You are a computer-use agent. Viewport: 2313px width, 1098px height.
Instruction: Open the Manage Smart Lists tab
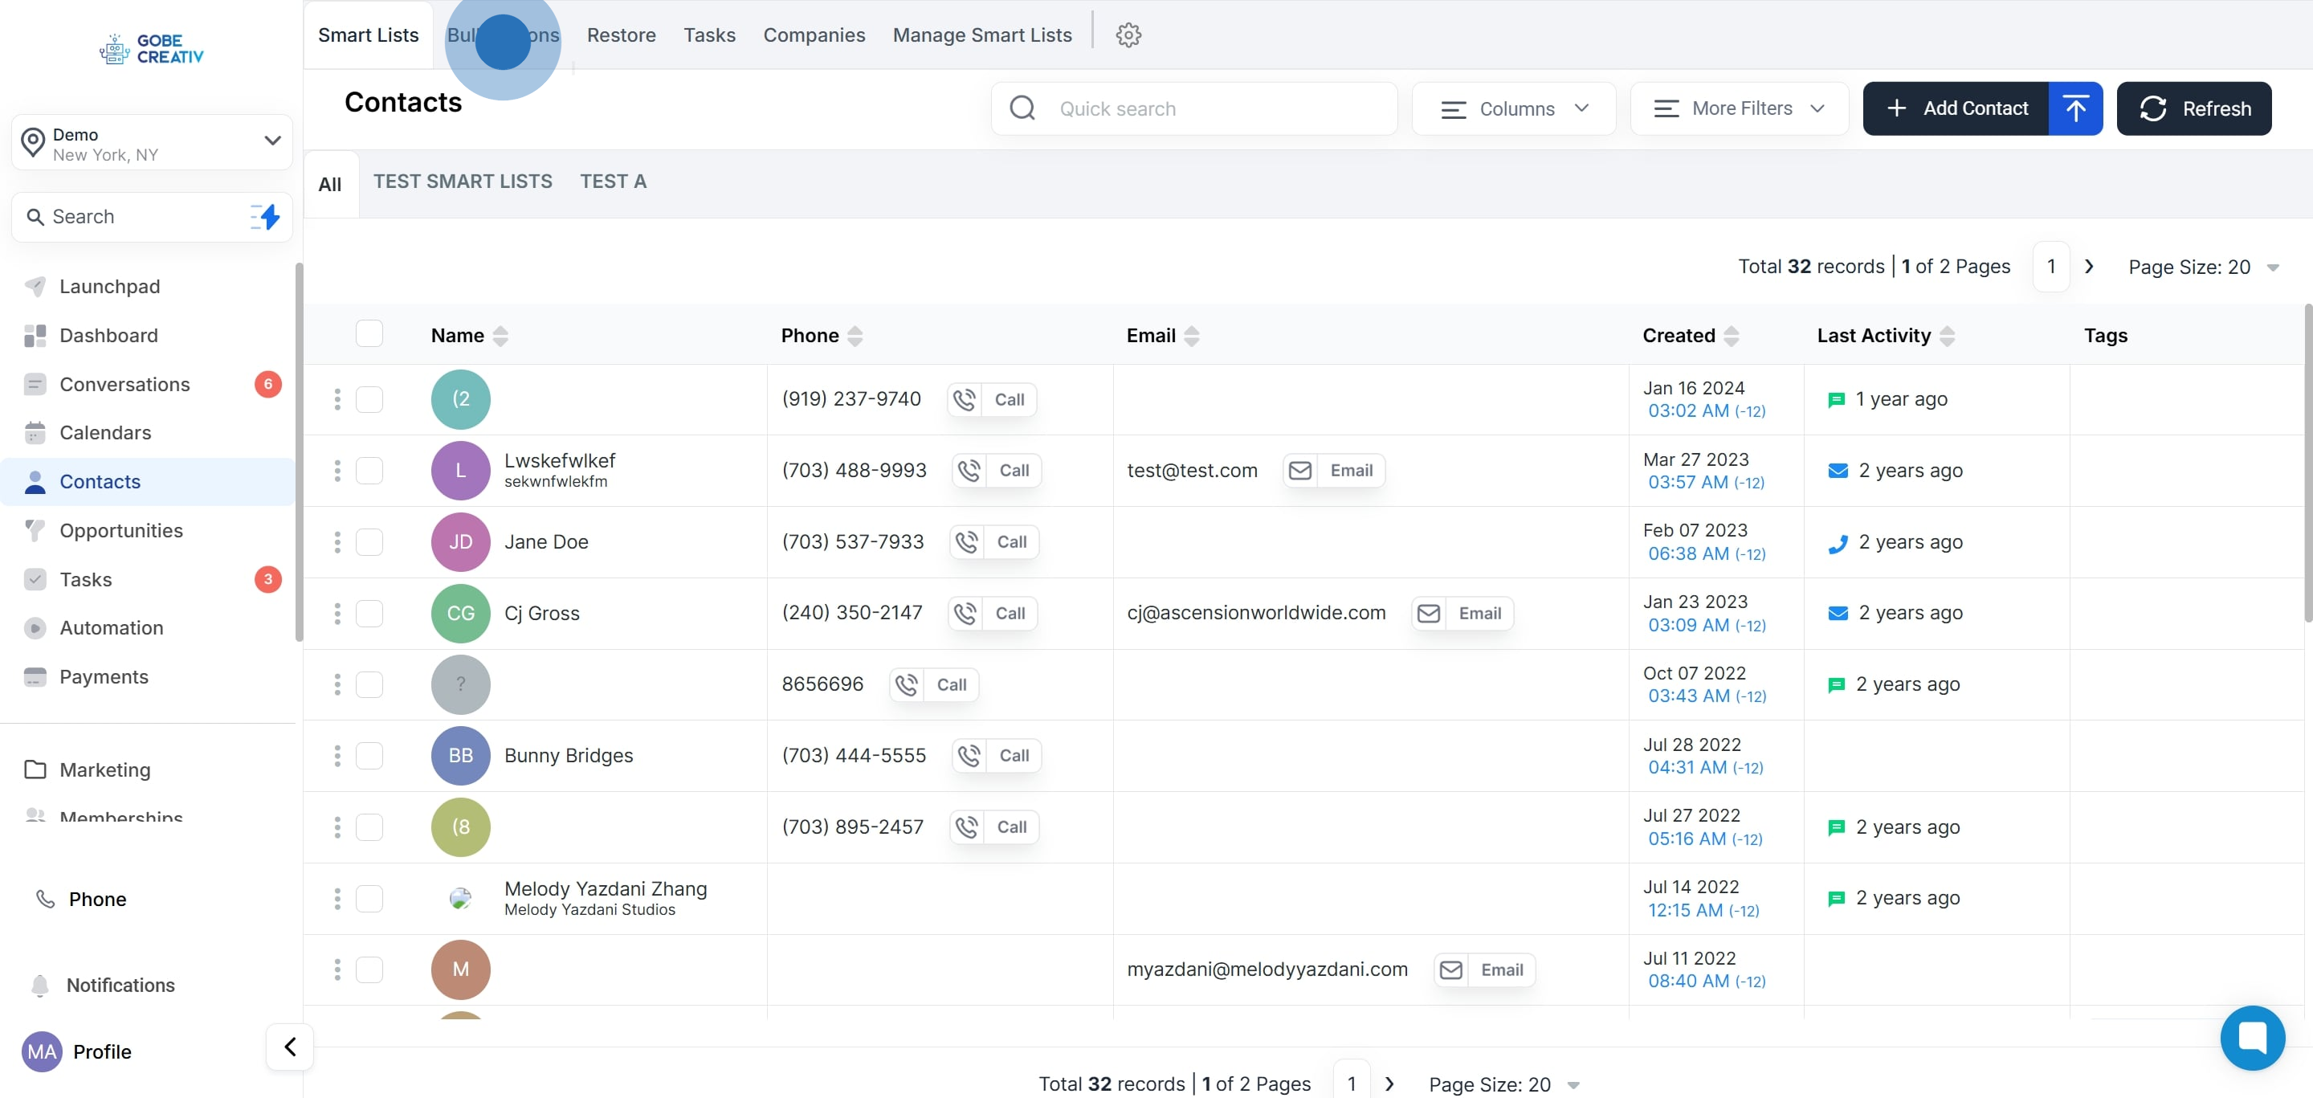pos(981,35)
